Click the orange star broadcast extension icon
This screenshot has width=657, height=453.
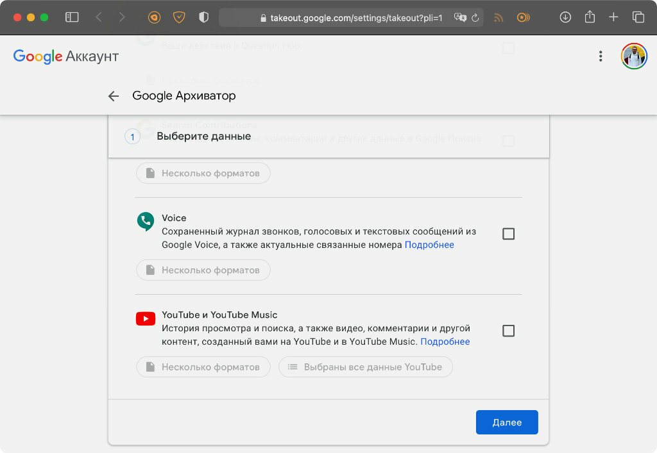click(523, 17)
